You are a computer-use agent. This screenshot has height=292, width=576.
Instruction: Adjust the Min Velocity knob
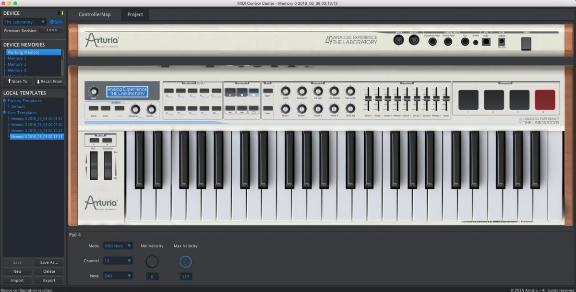coord(152,261)
